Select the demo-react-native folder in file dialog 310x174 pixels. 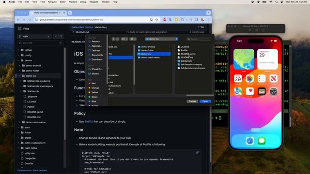coord(154,58)
